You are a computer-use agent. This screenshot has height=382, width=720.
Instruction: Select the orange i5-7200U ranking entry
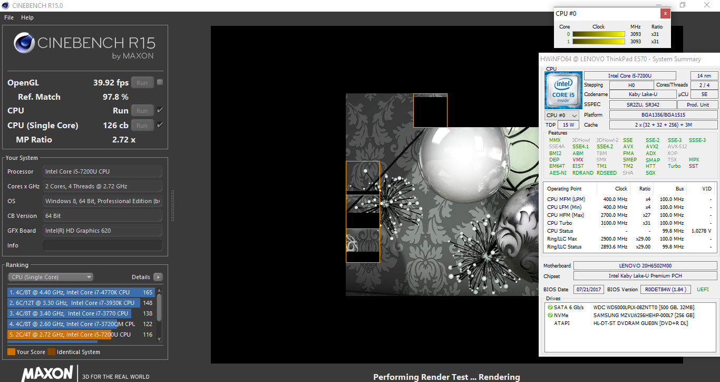[x=81, y=335]
